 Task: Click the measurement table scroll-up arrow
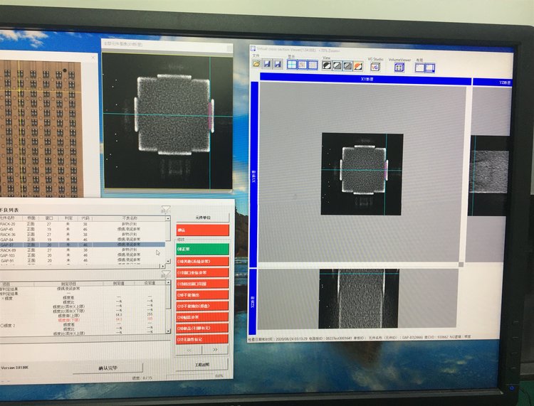pos(168,282)
